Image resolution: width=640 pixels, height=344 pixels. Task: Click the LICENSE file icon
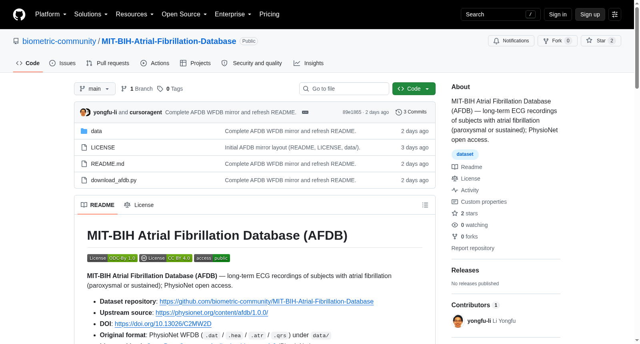[84, 147]
